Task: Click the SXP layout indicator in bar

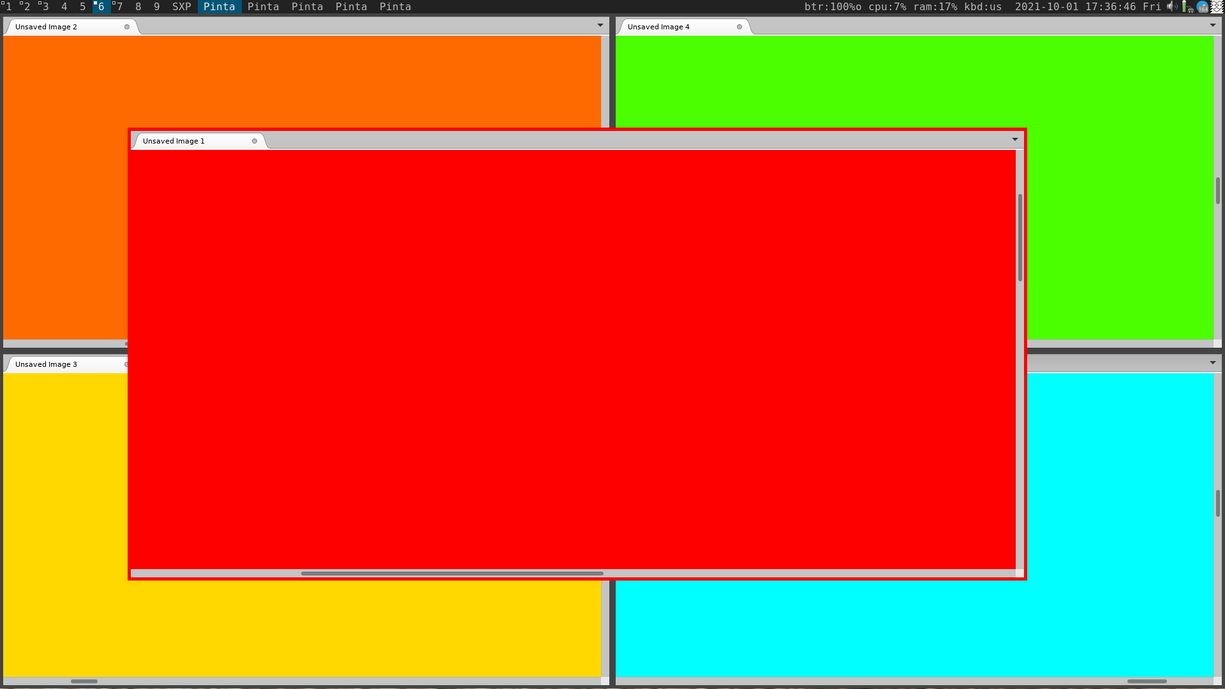Action: (x=182, y=6)
